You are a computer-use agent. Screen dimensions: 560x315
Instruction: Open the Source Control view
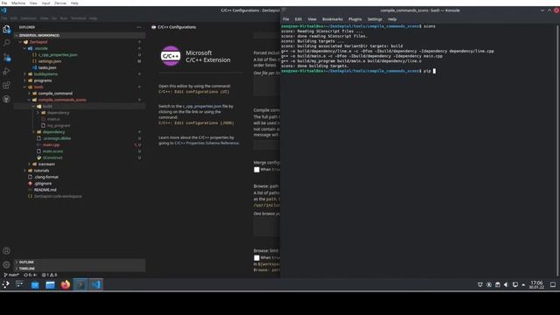point(6,57)
